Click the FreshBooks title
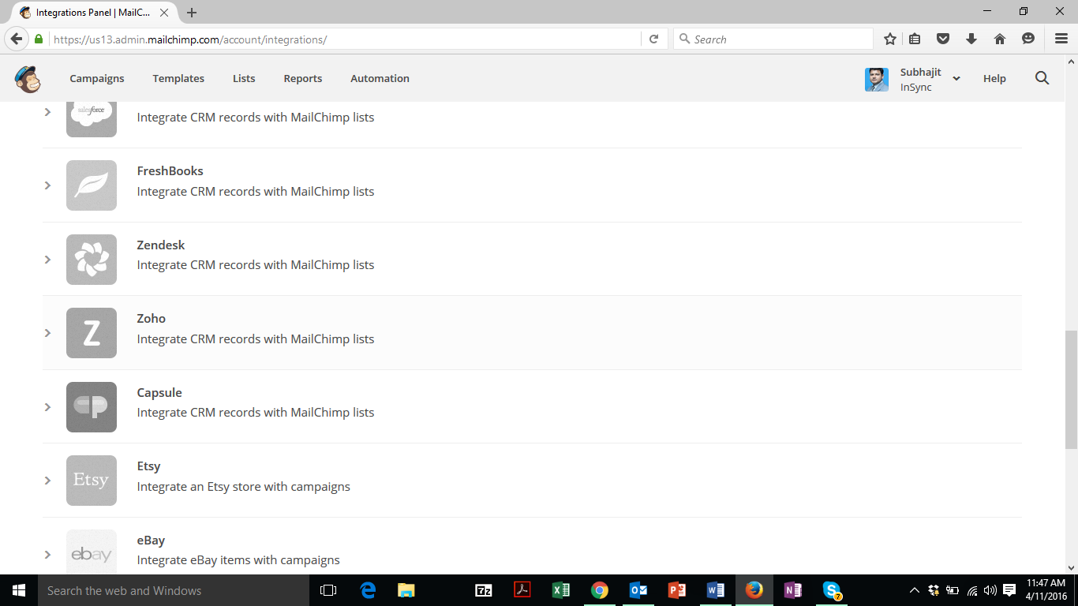Viewport: 1078px width, 606px height. pyautogui.click(x=170, y=170)
